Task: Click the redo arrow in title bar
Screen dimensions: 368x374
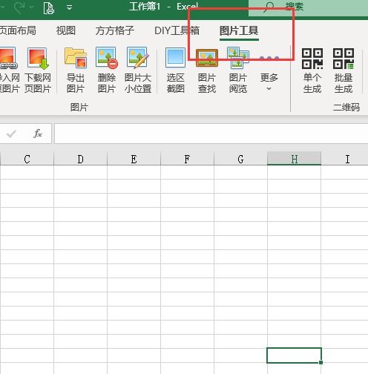Action: [x=19, y=7]
